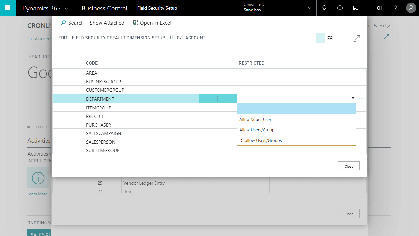Open the app launcher waffle icon
419x236 pixels.
(x=8, y=8)
